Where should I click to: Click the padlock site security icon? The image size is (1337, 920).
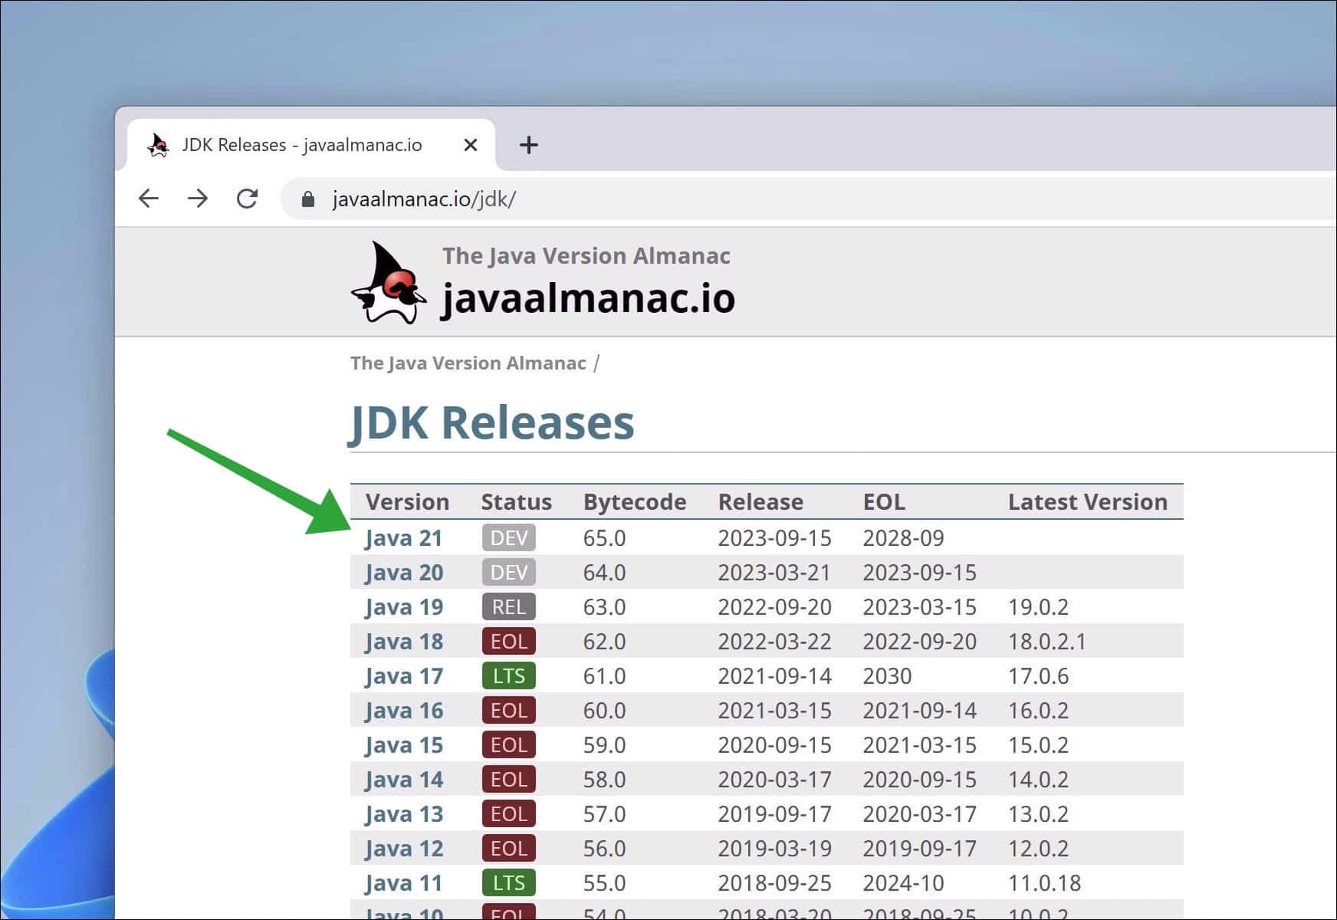click(x=308, y=200)
